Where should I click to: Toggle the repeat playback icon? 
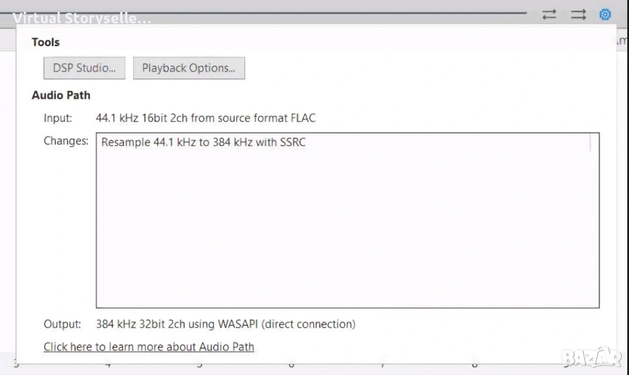[549, 15]
